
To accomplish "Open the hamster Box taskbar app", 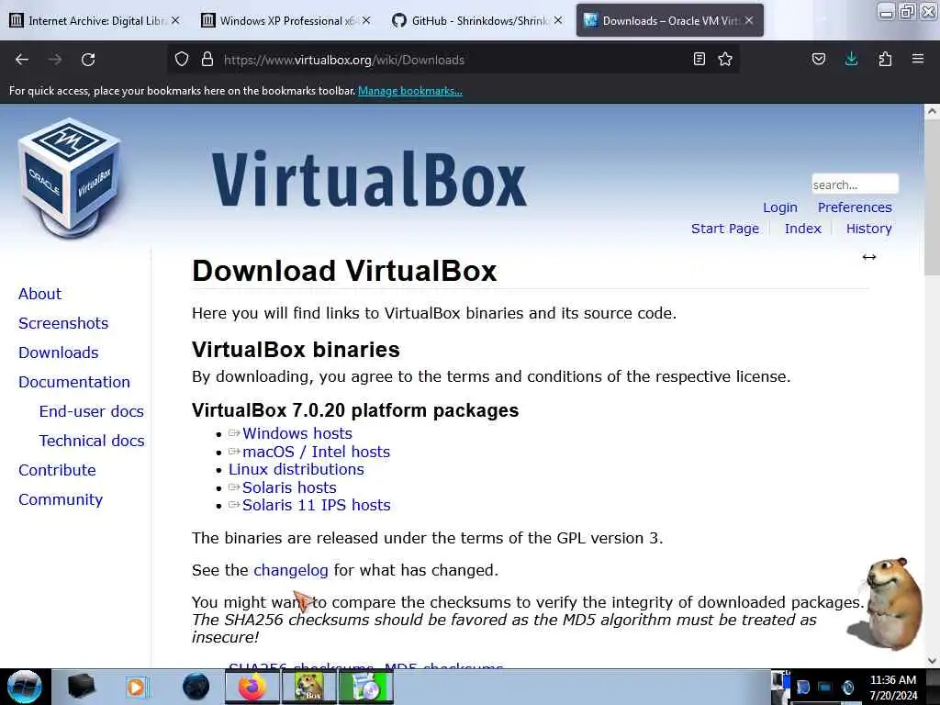I will 308,687.
